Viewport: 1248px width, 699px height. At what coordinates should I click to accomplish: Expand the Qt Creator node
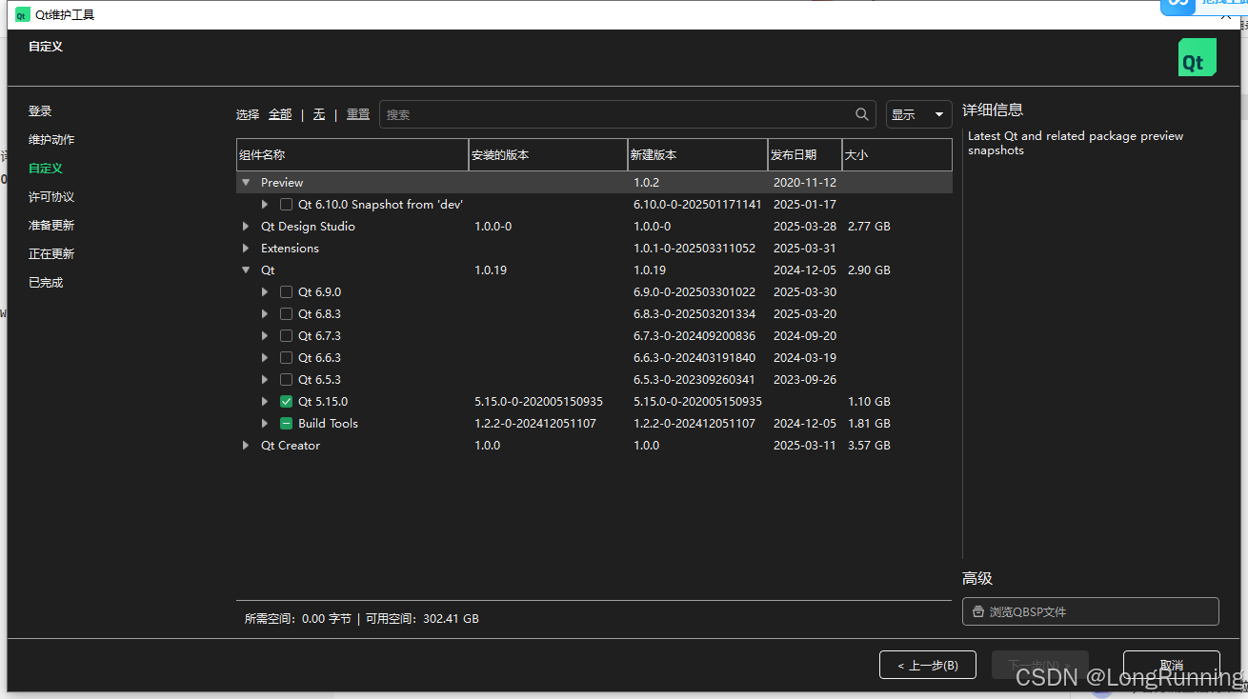[x=246, y=446]
